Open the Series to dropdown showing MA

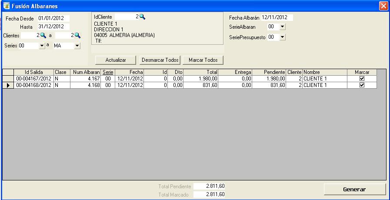coord(77,46)
